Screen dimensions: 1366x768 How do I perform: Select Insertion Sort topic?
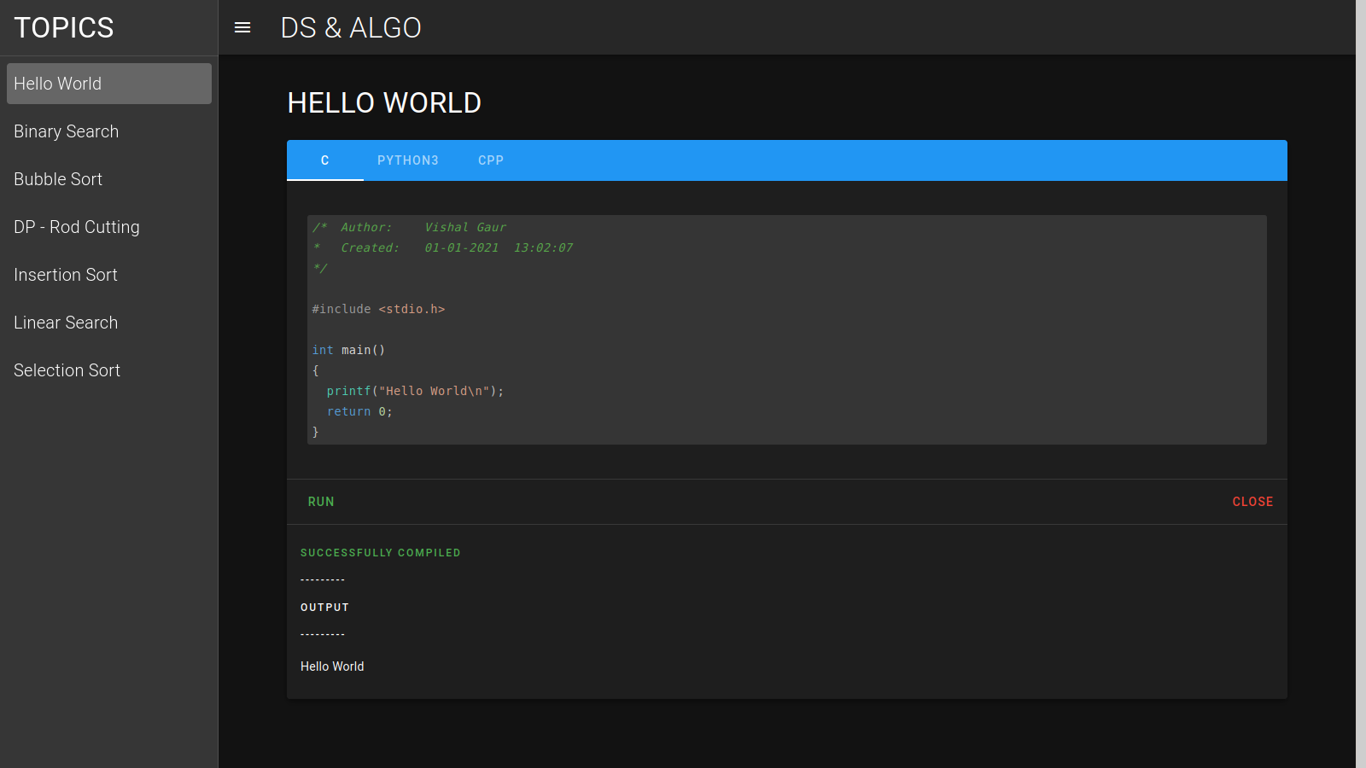click(x=109, y=275)
